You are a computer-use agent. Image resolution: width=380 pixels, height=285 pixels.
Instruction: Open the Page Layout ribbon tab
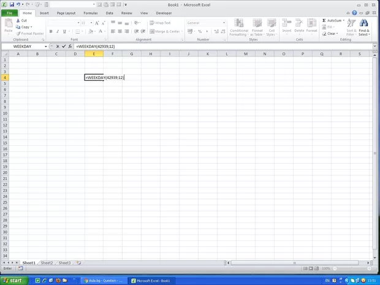[66, 12]
